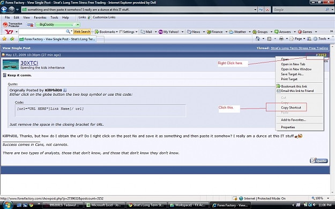Click the Yahoo search input field
The width and height of the screenshot is (335, 209).
(x=42, y=32)
